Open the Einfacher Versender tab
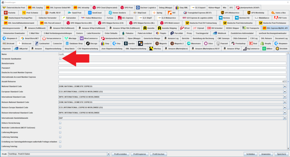Viewport: 290px width, 157px height. (48, 18)
